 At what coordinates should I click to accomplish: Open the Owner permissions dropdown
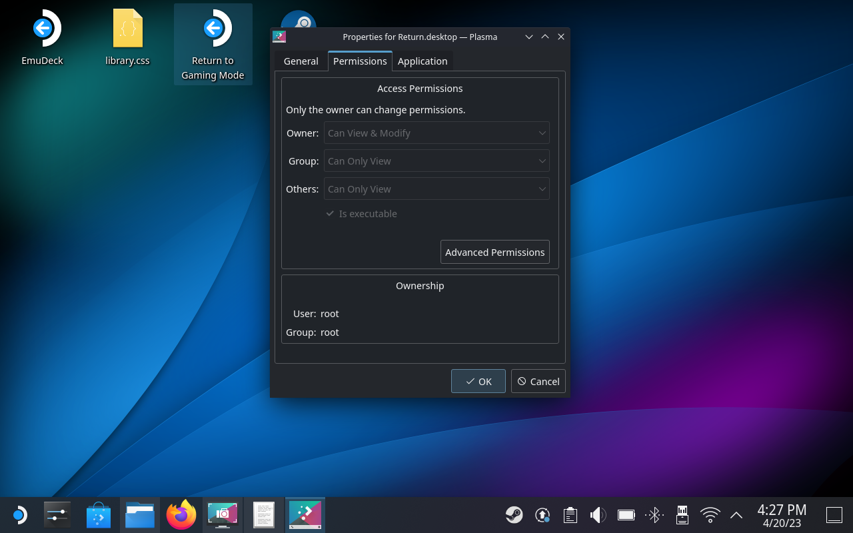[x=436, y=133]
